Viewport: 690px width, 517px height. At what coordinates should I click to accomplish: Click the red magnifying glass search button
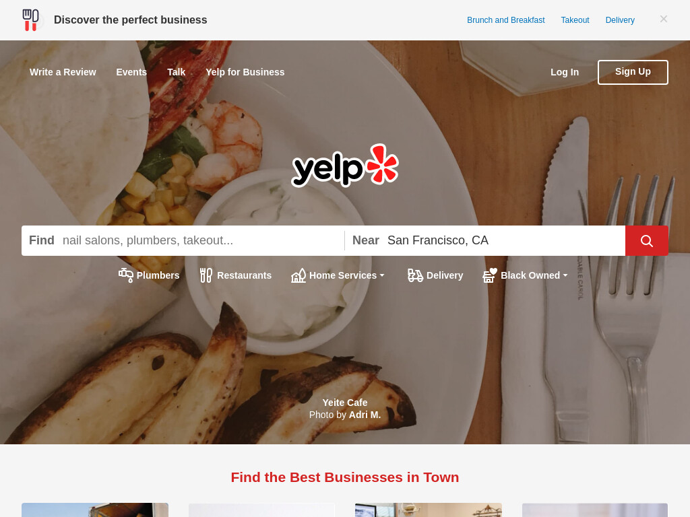(646, 240)
